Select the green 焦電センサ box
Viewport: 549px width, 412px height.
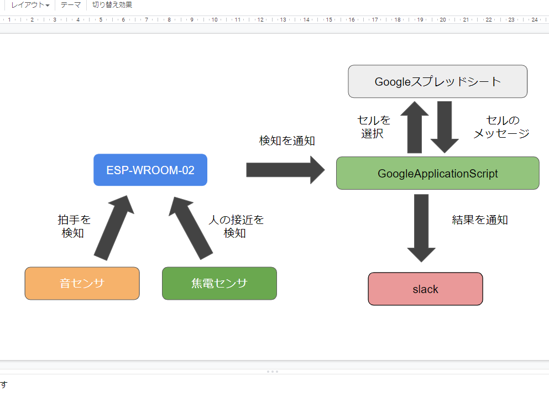[x=219, y=284]
